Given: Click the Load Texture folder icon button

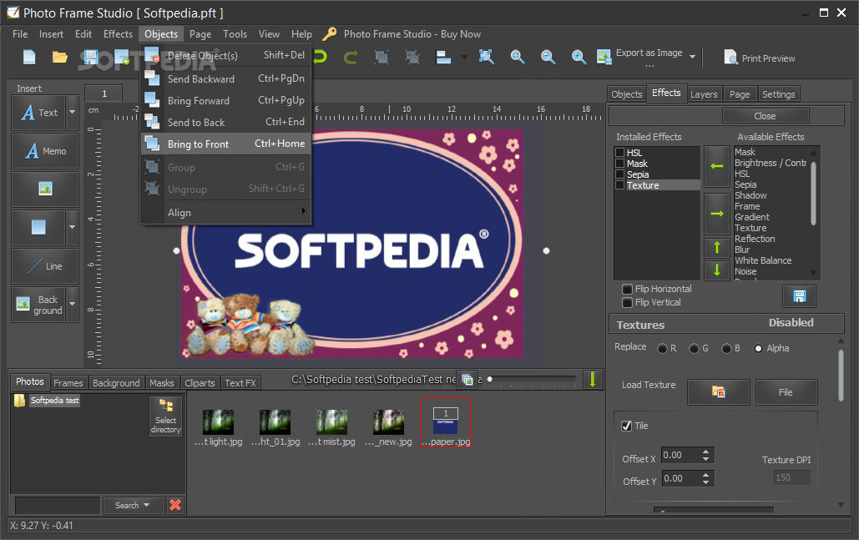Looking at the screenshot, I should click(x=718, y=392).
